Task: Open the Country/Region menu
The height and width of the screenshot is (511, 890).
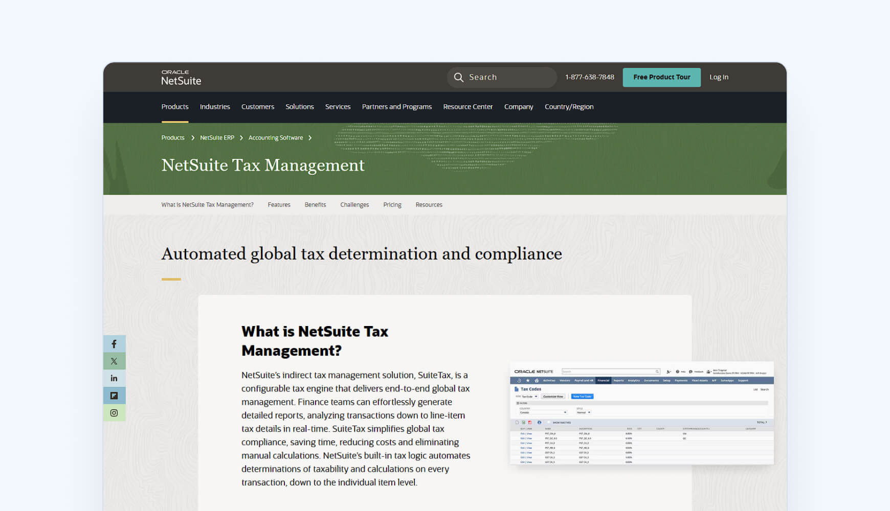Action: 569,107
